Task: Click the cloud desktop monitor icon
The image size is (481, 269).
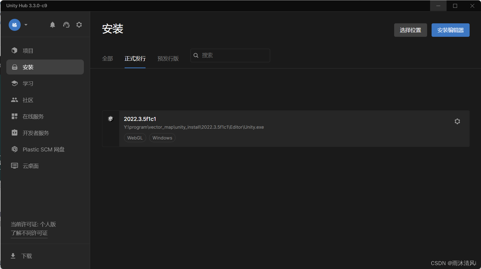Action: pos(14,165)
